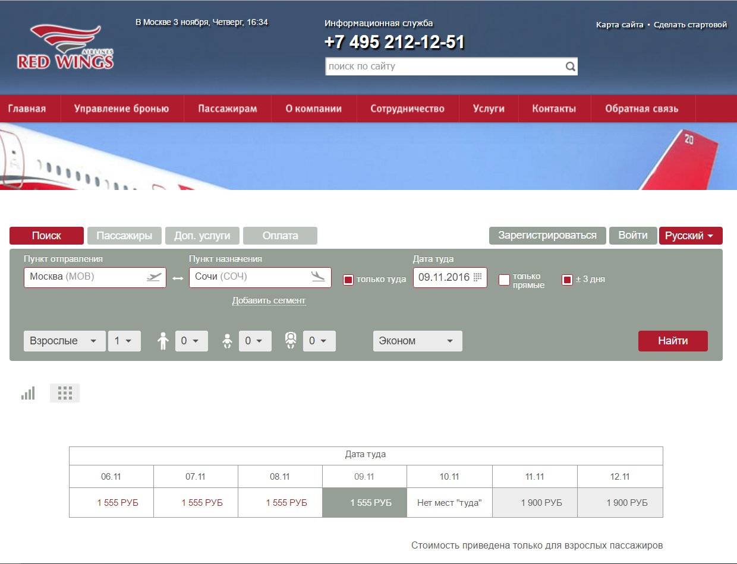This screenshot has width=737, height=564.
Task: Open the Карта сайта link
Action: [619, 25]
